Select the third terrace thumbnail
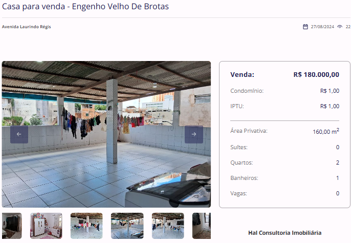This screenshot has width=351, height=243. [x=86, y=226]
